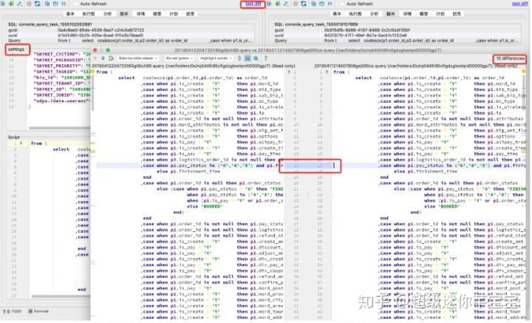
Task: Open the 概要 tab in the right panel
Action: point(423,14)
